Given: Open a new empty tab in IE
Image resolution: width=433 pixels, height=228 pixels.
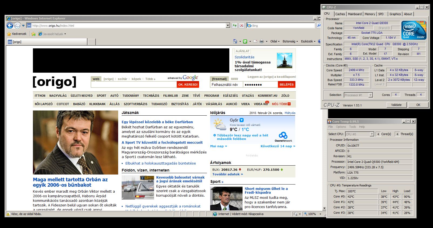Looking at the screenshot, I should click(92, 42).
